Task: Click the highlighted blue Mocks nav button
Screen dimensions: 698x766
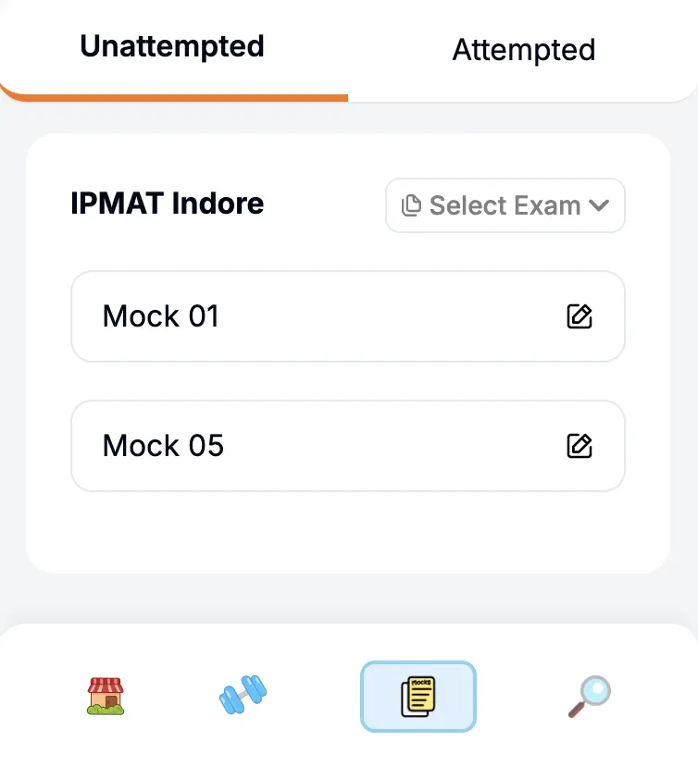Action: click(x=418, y=697)
